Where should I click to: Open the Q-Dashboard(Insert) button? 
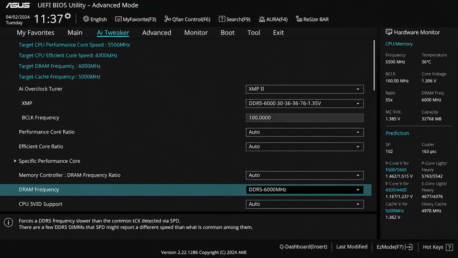[303, 247]
